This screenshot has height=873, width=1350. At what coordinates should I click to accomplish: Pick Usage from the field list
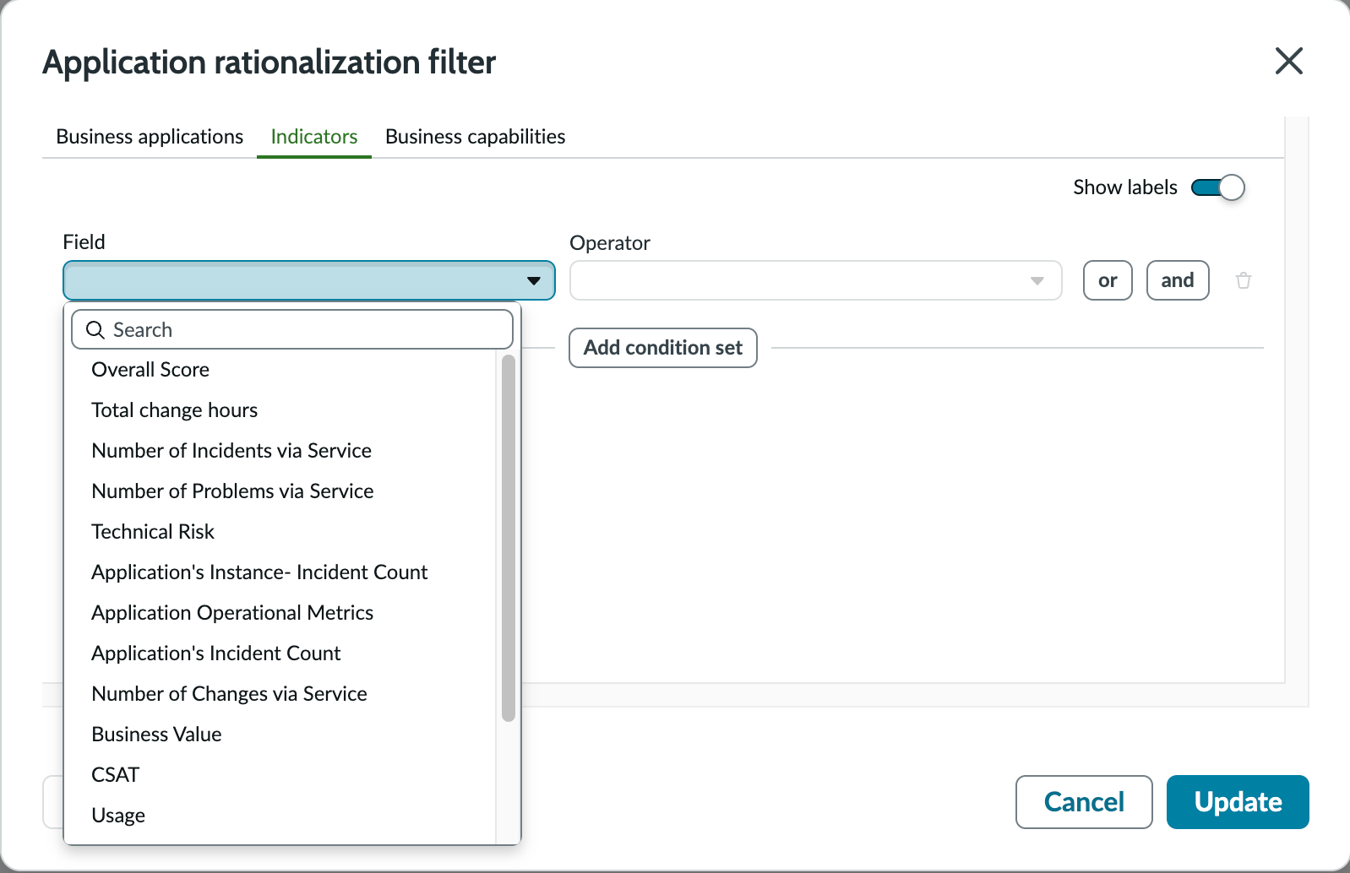[280, 816]
